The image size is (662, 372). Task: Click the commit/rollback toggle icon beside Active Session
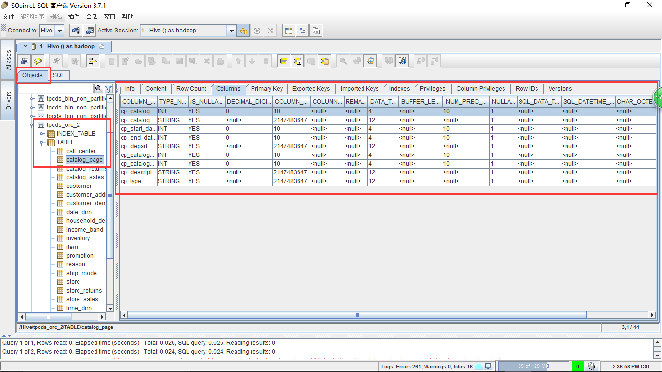coord(243,31)
